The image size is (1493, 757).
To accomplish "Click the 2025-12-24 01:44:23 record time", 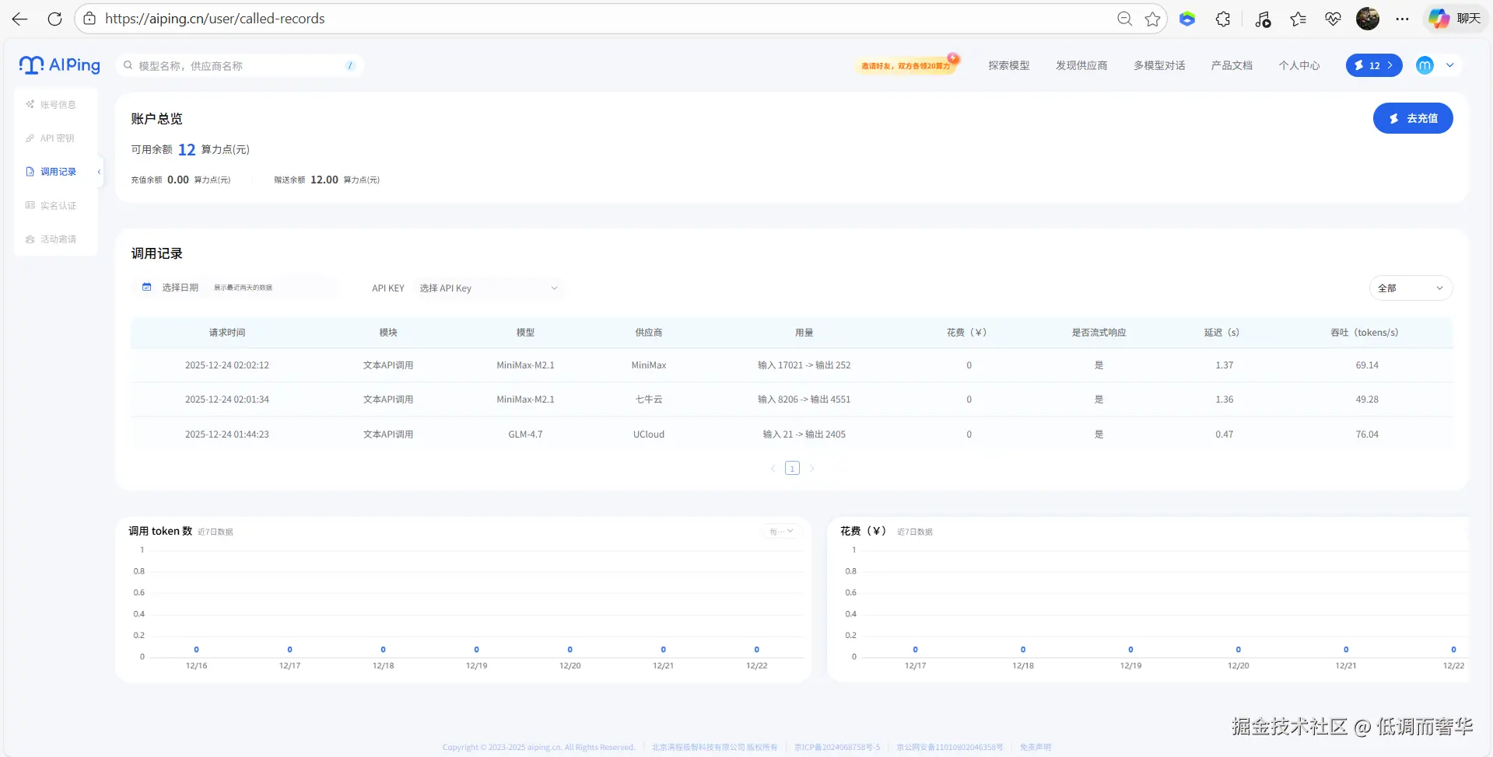I will pyautogui.click(x=227, y=434).
